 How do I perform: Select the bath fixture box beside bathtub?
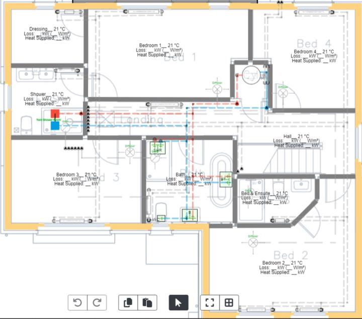coord(226,179)
